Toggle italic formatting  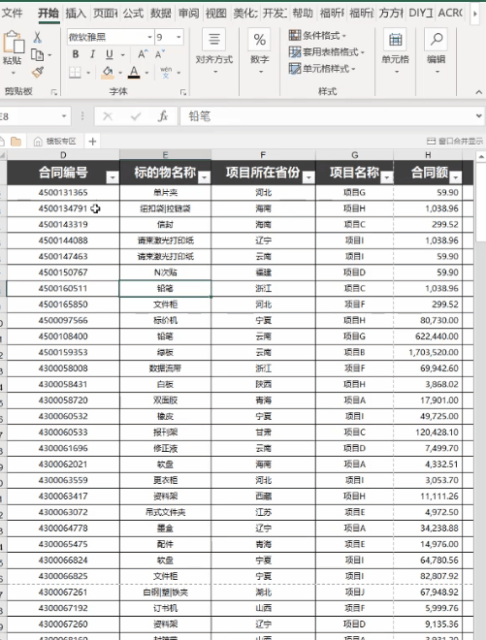93,54
